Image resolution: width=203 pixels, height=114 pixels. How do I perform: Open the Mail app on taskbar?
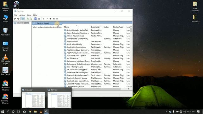[x=24, y=111]
